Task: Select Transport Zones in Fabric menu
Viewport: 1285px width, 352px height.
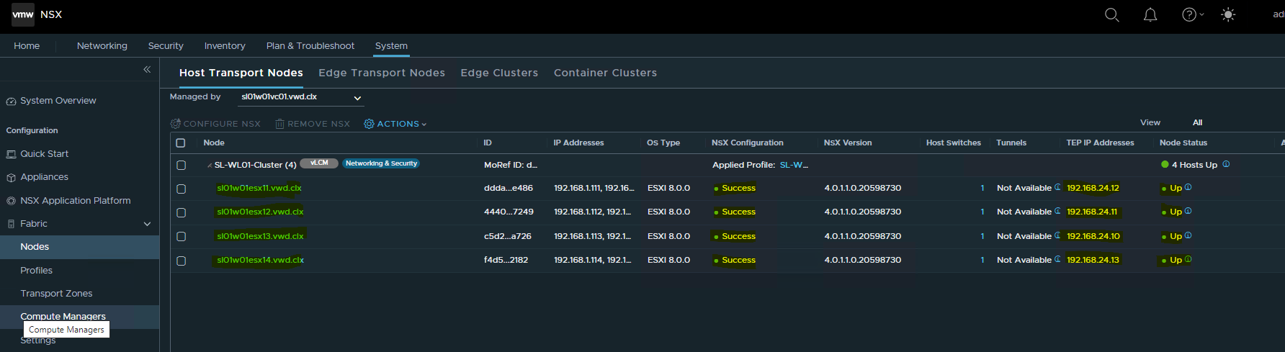Action: tap(56, 294)
